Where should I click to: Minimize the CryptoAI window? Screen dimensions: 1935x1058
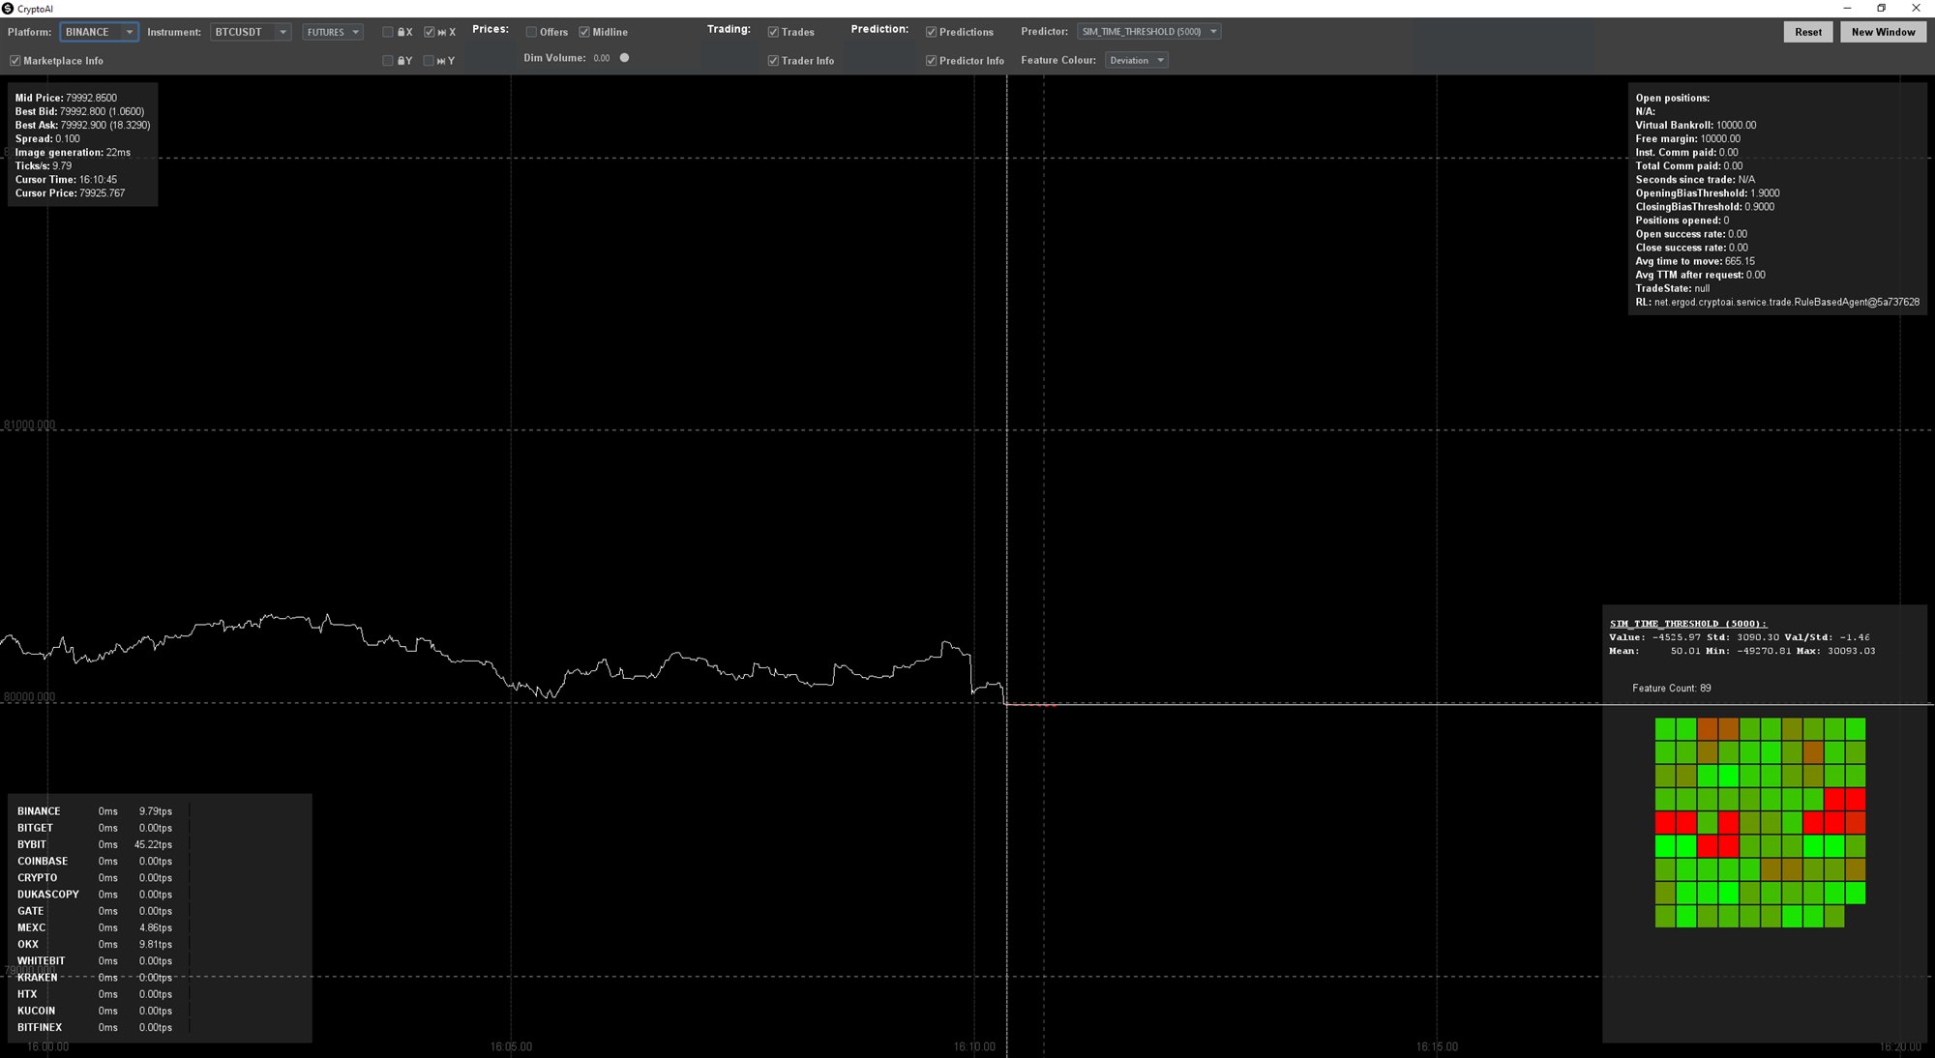(1847, 8)
